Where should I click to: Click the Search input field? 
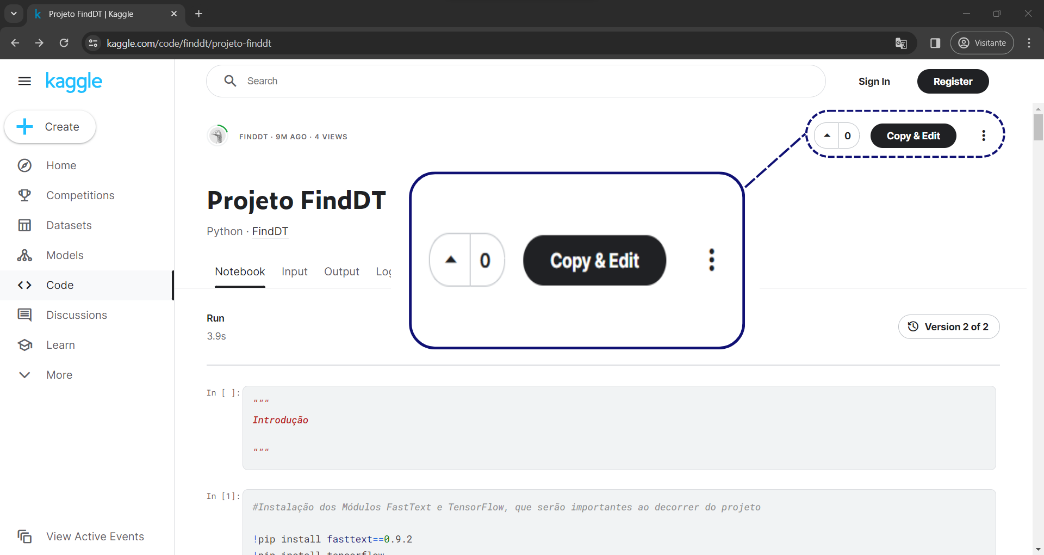tap(515, 81)
